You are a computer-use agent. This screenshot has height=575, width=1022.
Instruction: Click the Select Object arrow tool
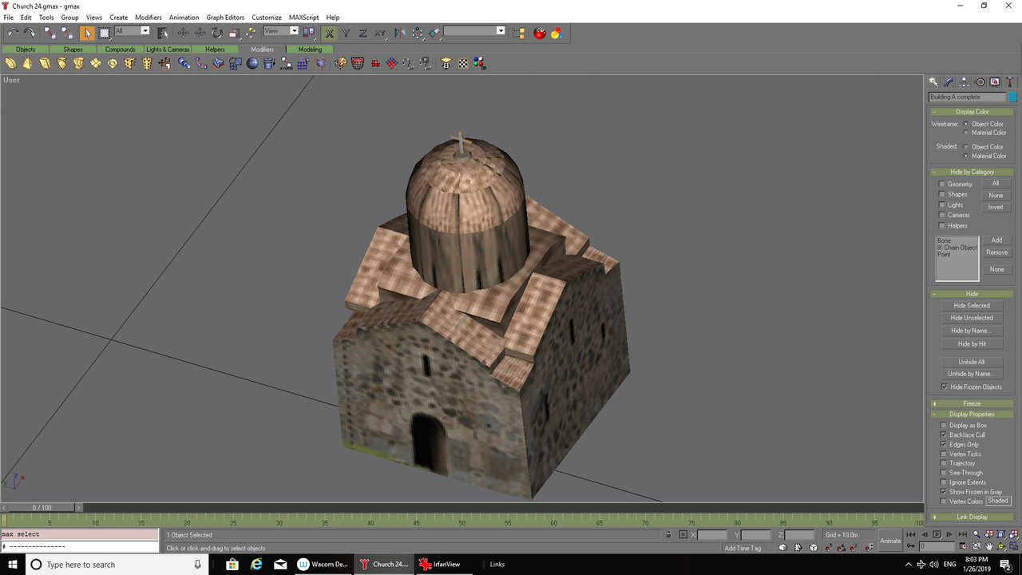(87, 33)
